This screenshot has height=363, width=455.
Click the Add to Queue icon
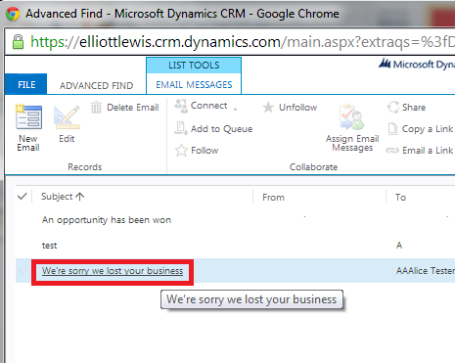coord(181,128)
